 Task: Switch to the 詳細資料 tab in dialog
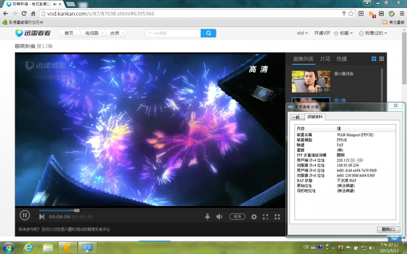(x=315, y=117)
